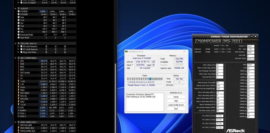This screenshot has height=133, width=270.
Task: Click the lightning voltage icon beside +12V
Action: click(x=19, y=81)
